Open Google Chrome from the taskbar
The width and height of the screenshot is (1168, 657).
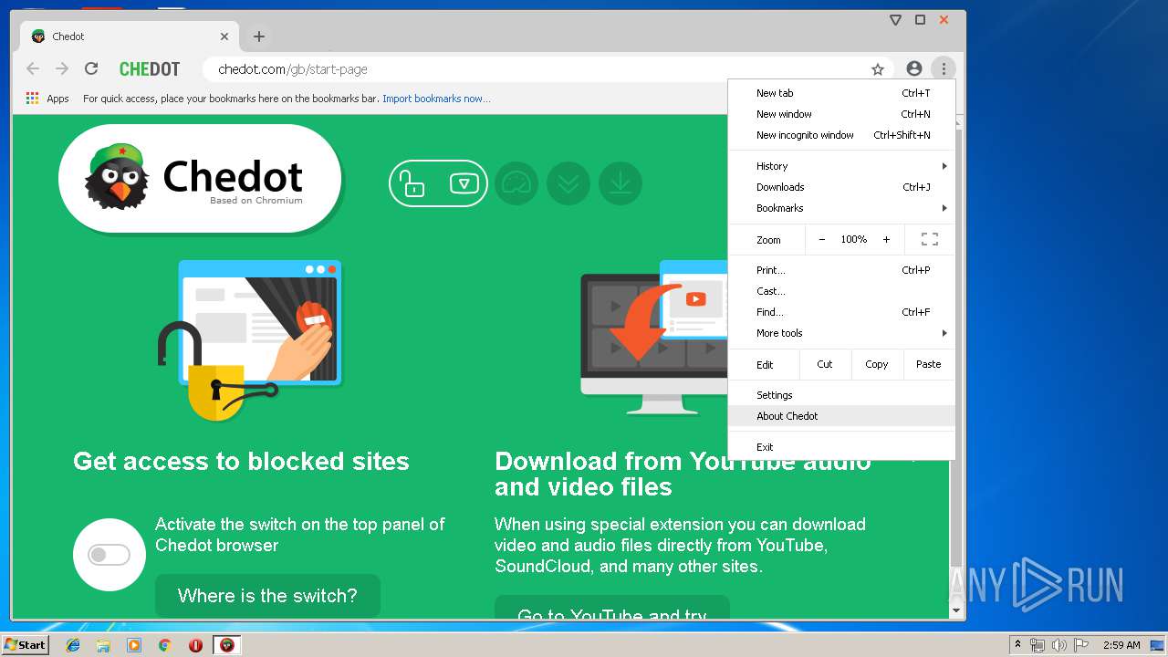pyautogui.click(x=165, y=645)
